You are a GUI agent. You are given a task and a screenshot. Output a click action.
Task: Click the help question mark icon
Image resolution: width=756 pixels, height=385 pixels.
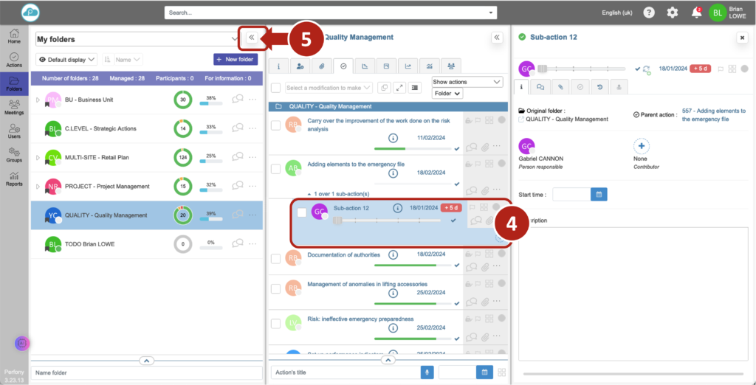(x=649, y=13)
